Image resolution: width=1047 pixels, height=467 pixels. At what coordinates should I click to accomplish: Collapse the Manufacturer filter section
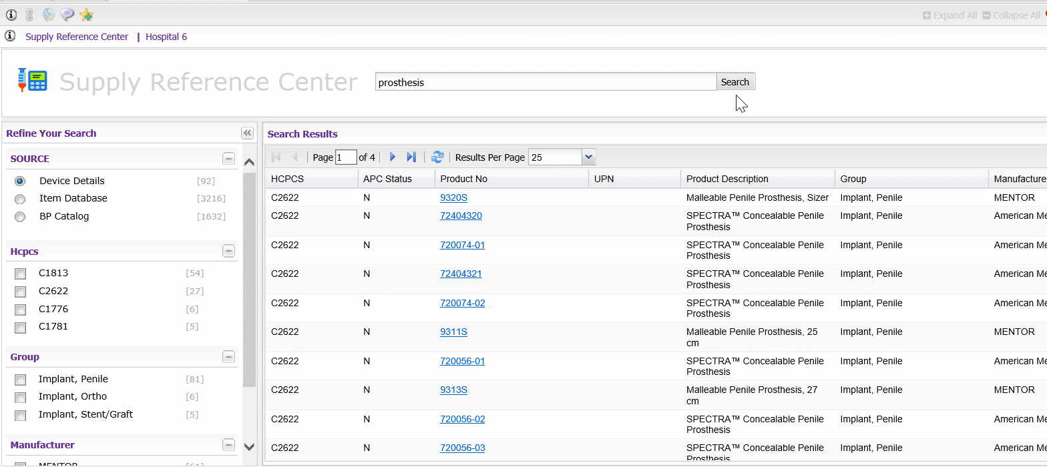point(228,445)
